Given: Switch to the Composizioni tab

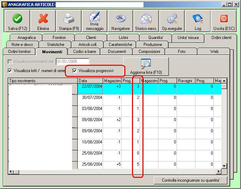Looking at the screenshot, I should point(149,52).
